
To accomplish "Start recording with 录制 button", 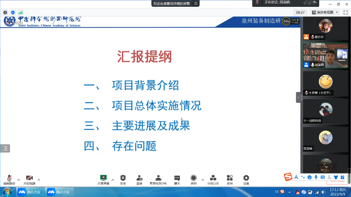I will [x=194, y=180].
